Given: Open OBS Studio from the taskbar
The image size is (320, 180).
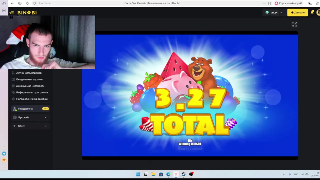Looking at the screenshot, I should click(x=191, y=174).
